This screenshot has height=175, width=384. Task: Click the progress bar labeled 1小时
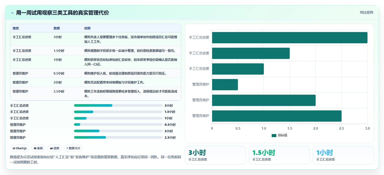(118, 118)
